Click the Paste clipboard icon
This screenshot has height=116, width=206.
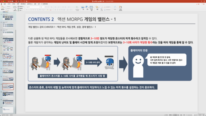tap(3, 8)
